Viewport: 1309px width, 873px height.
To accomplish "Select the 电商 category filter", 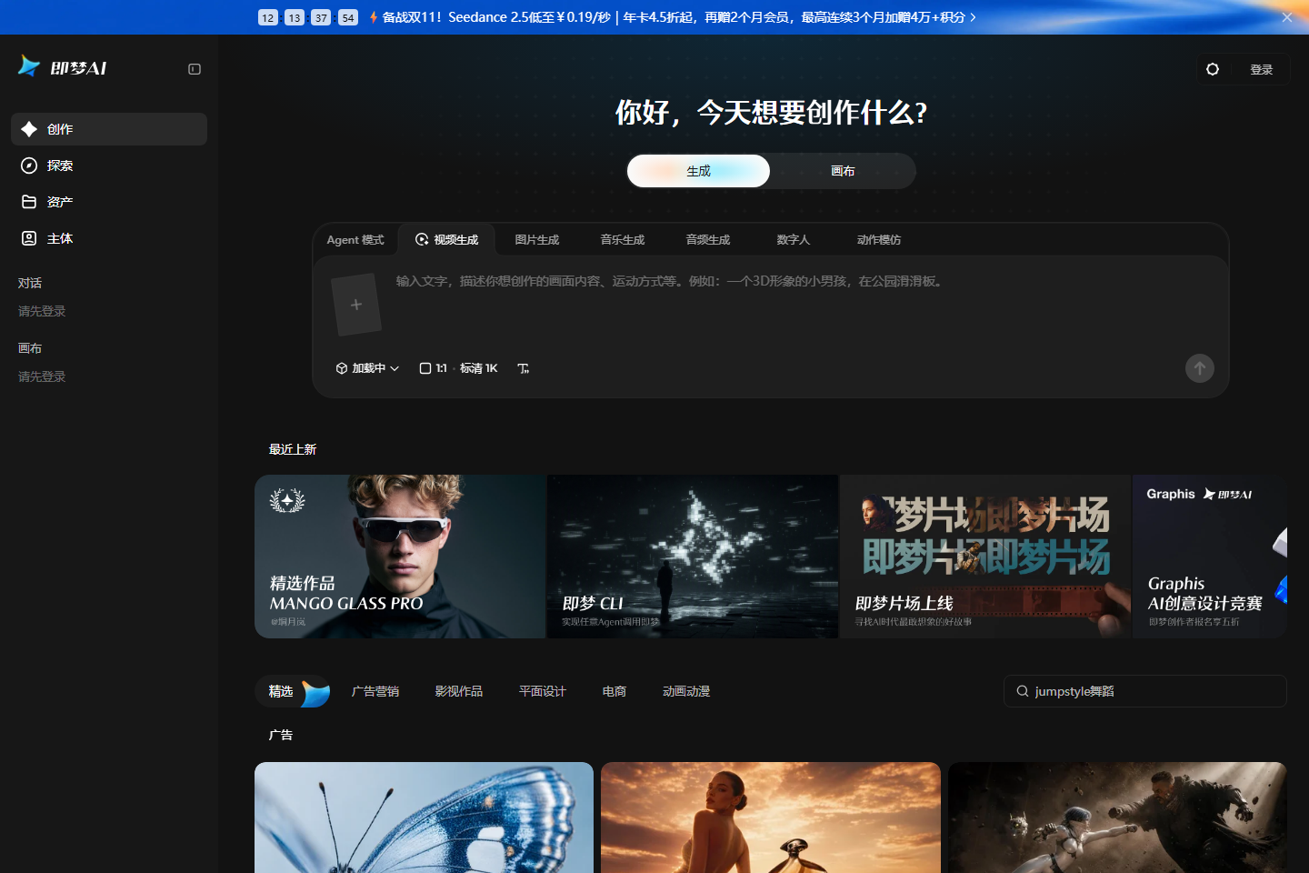I will click(x=615, y=692).
